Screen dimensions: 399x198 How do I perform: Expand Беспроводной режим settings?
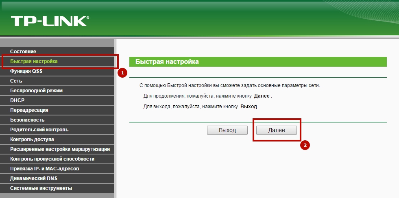click(36, 91)
